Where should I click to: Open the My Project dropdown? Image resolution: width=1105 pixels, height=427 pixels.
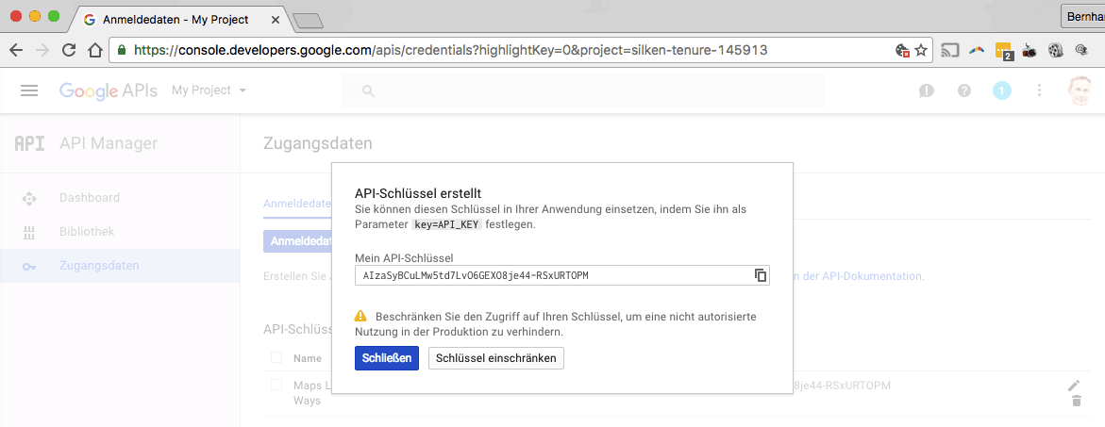point(209,90)
